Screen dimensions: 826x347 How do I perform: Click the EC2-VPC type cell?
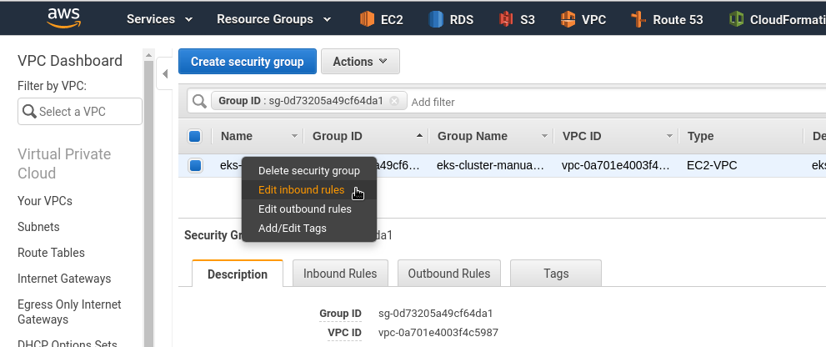pyautogui.click(x=712, y=166)
